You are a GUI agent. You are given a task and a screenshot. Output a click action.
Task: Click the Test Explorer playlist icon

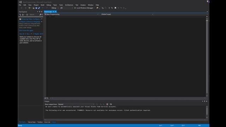[27, 14]
